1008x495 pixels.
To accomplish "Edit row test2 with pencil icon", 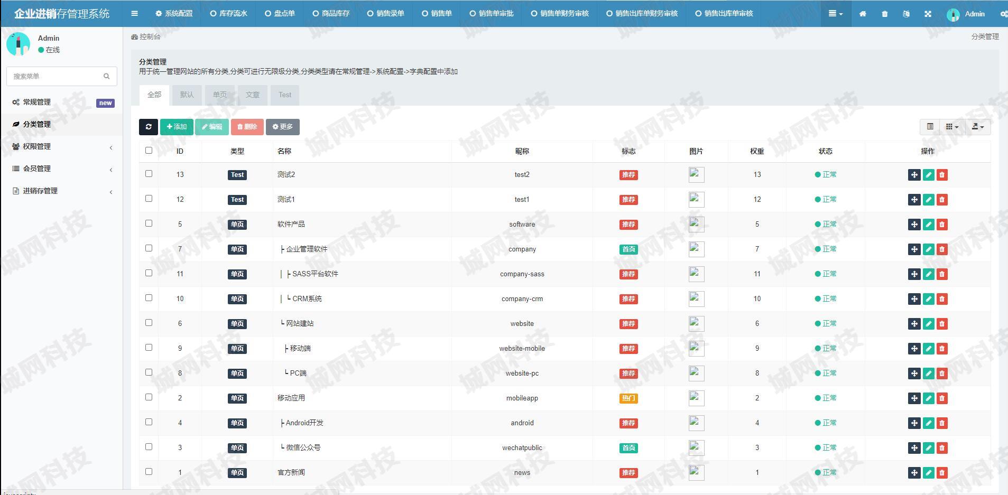I will [929, 175].
